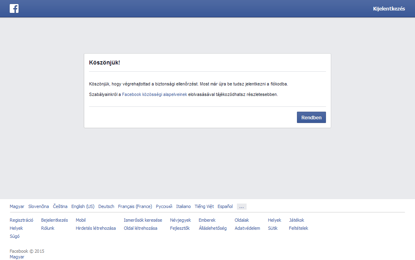Click Ismerősök keresése footer link
The image size is (415, 260).
point(143,220)
